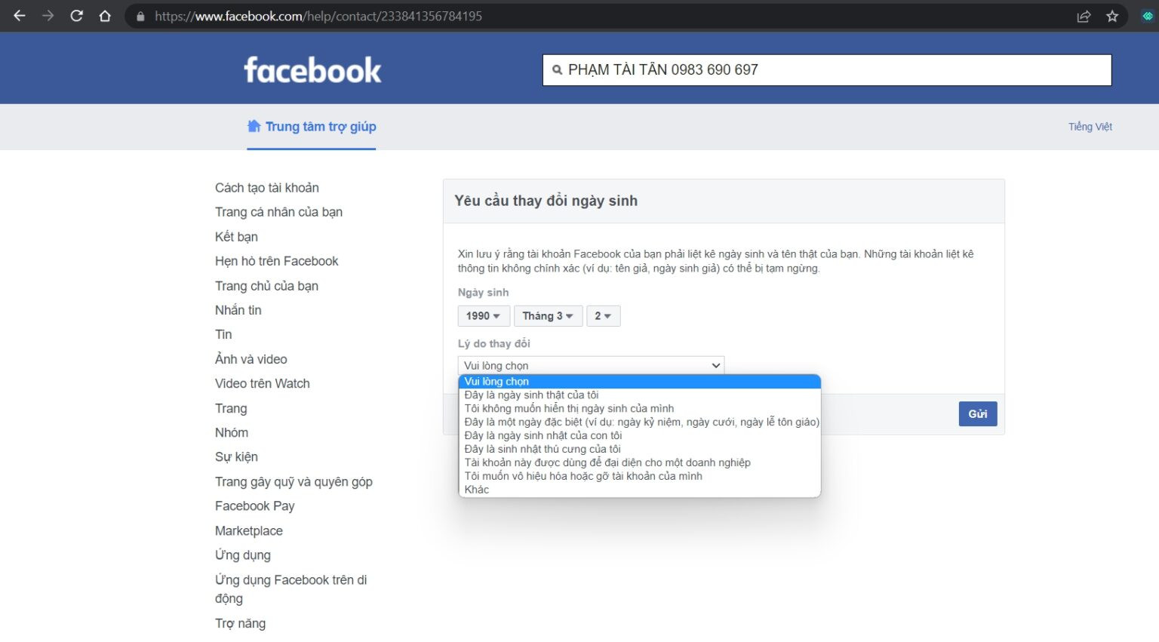Bookmark page with star icon
The height and width of the screenshot is (642, 1159).
tap(1112, 16)
